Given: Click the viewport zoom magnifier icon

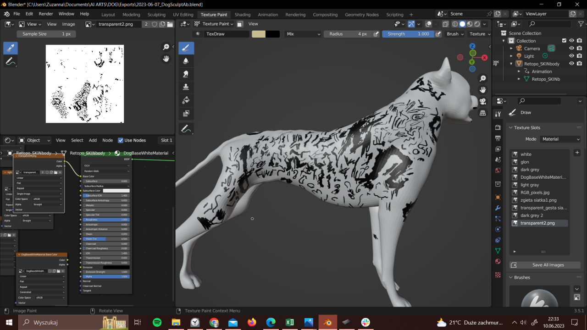Looking at the screenshot, I should click(483, 79).
